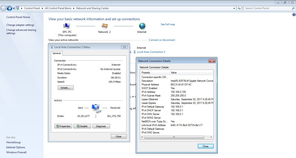Click the Control Panel icon in address bar
This screenshot has height=158, width=296.
[18, 8]
